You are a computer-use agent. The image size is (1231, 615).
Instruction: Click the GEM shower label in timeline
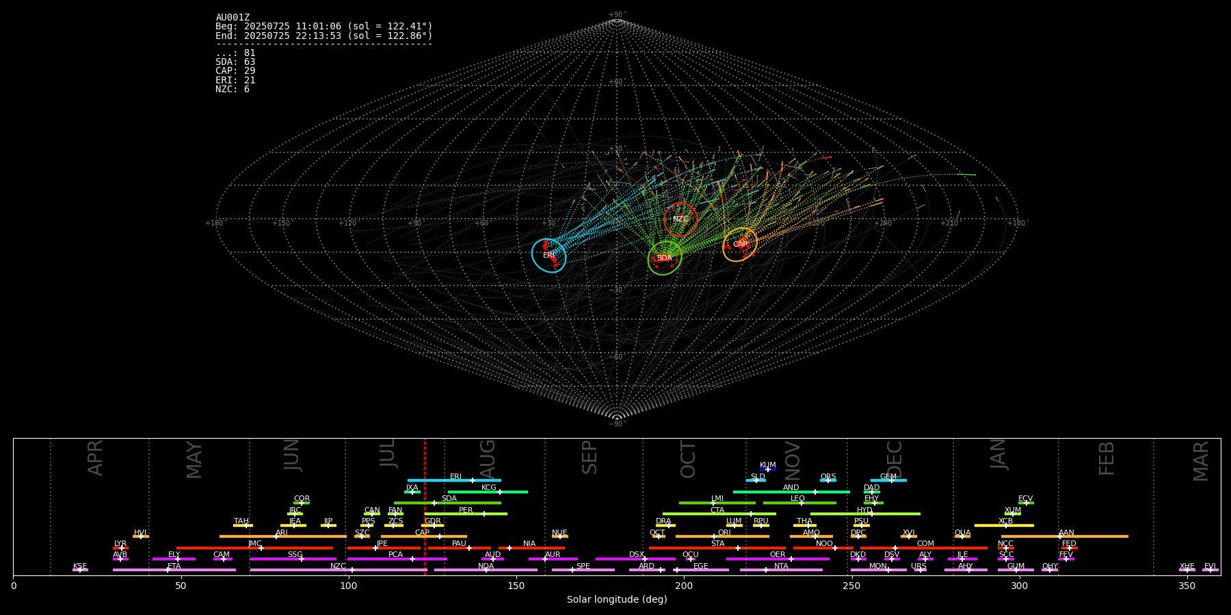(x=888, y=477)
